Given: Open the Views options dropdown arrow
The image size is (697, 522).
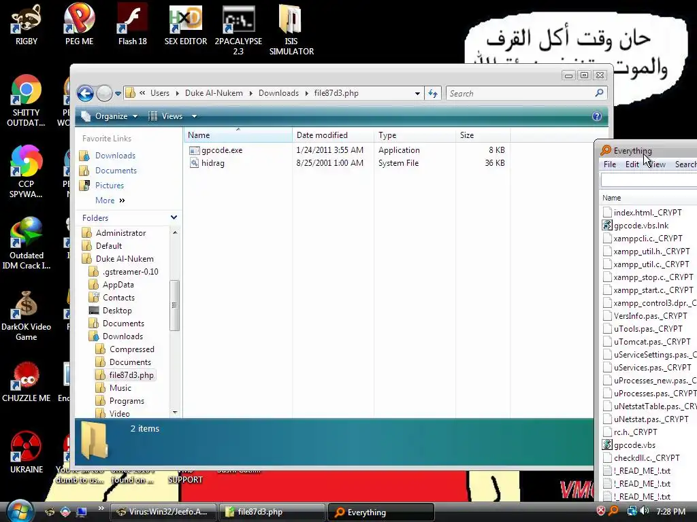Looking at the screenshot, I should [194, 116].
